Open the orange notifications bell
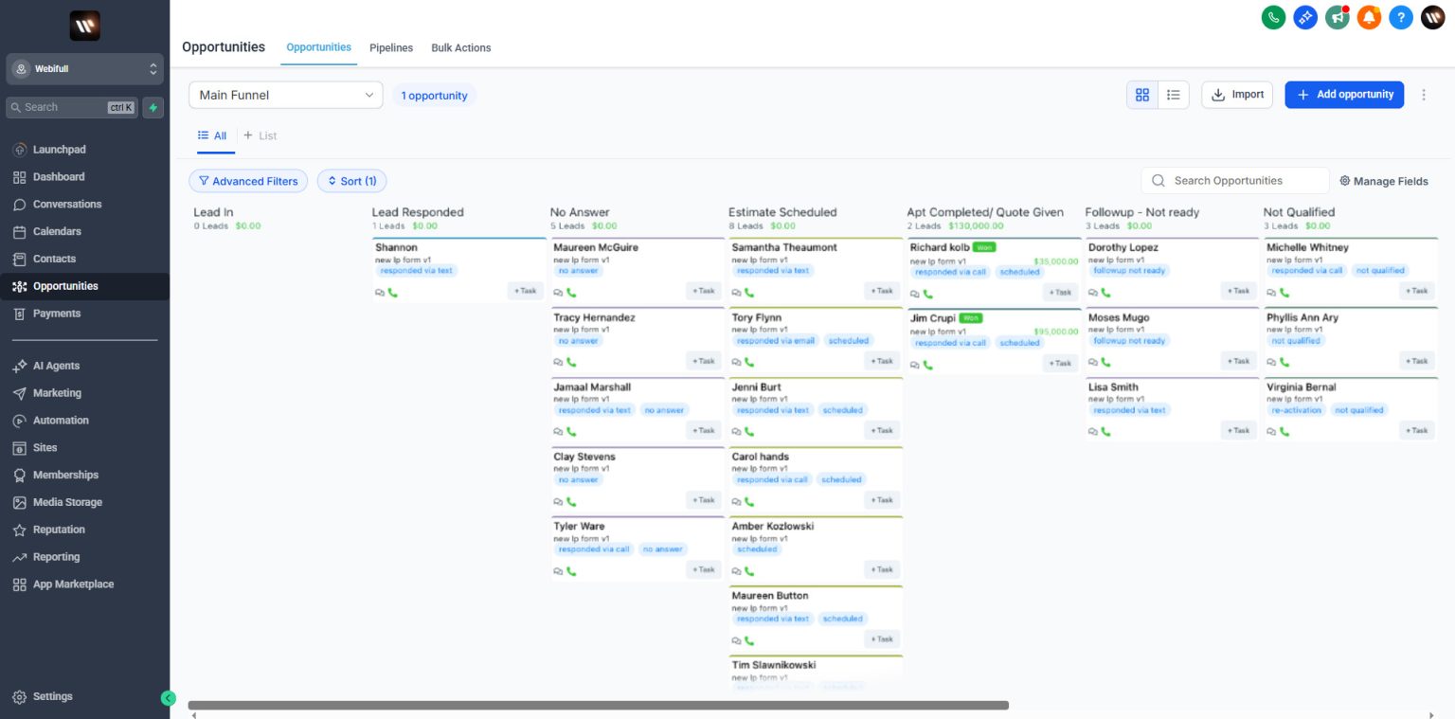 1369,17
